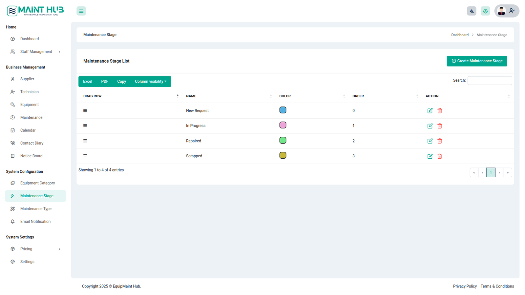Sort the table by Name column
Viewport: 525px width, 295px height.
coord(191,96)
